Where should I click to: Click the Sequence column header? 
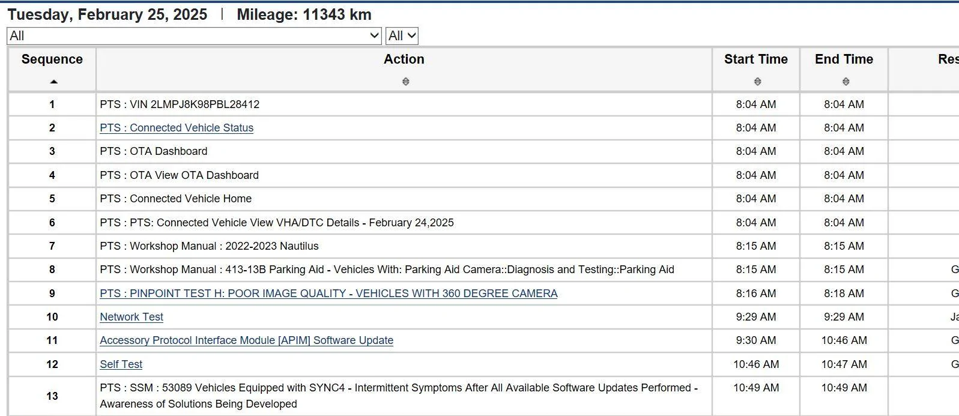(52, 59)
